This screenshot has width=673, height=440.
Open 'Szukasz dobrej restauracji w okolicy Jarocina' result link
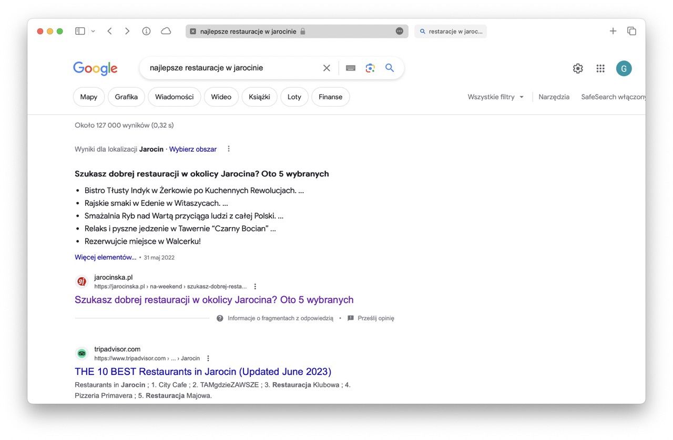click(x=214, y=300)
